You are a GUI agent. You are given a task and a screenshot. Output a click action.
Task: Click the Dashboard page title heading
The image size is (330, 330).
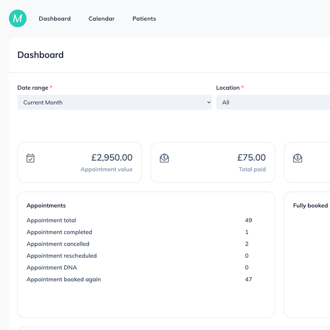coord(41,55)
